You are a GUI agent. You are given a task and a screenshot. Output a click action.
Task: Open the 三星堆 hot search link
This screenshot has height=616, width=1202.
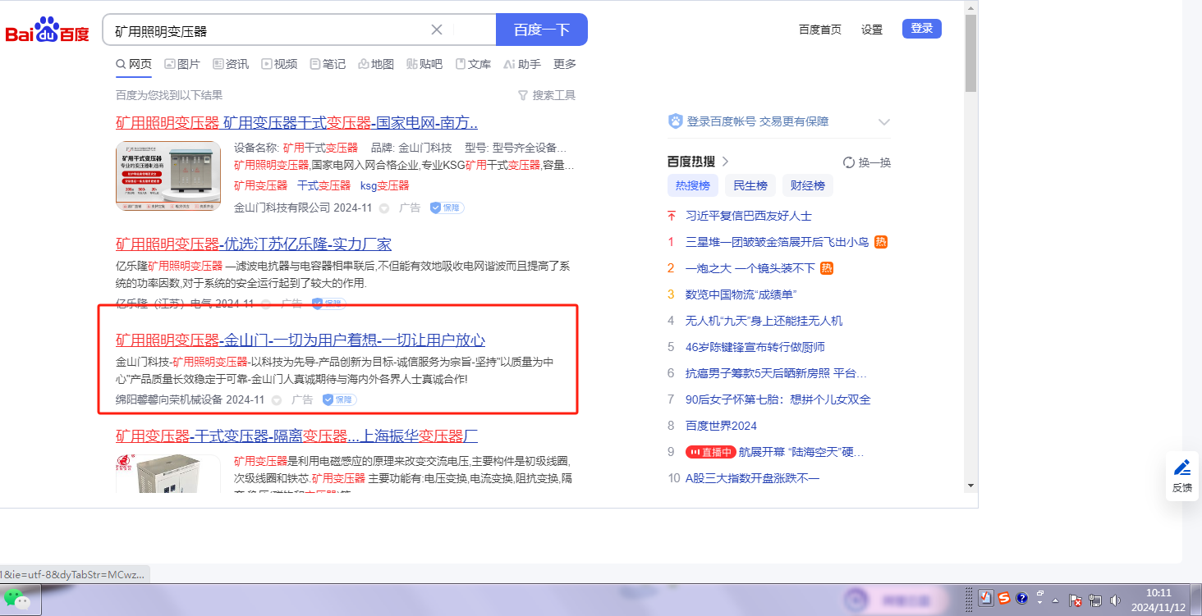(777, 242)
